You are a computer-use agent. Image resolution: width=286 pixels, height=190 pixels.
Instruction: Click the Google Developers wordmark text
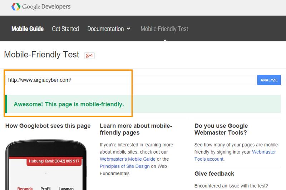click(x=46, y=7)
